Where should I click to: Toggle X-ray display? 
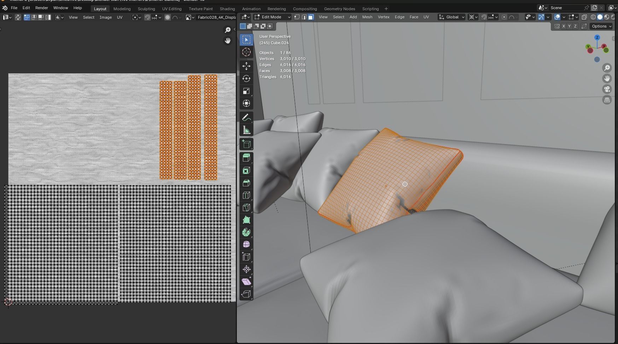pyautogui.click(x=584, y=17)
